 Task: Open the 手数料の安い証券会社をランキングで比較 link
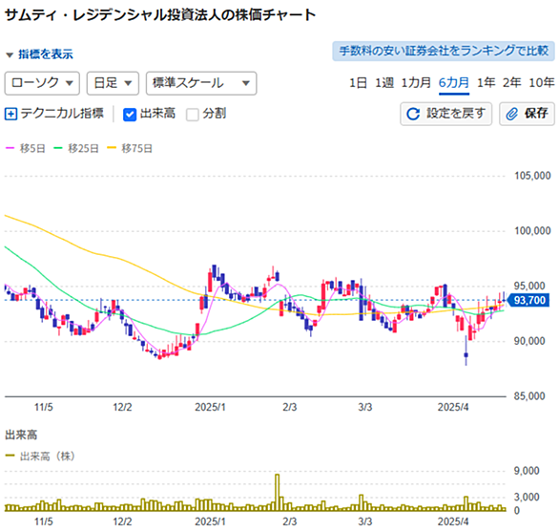point(444,51)
